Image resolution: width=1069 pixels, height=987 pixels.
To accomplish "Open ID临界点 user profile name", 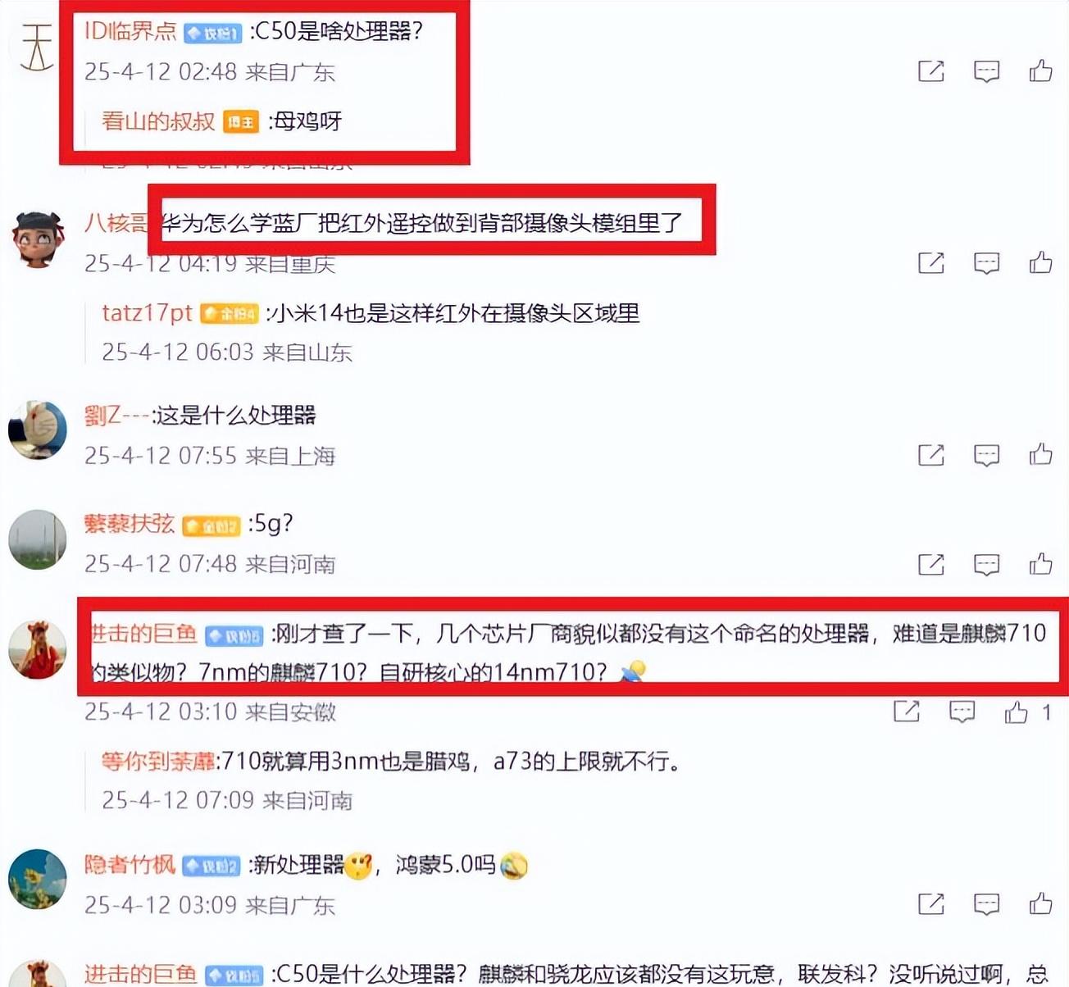I will tap(131, 31).
